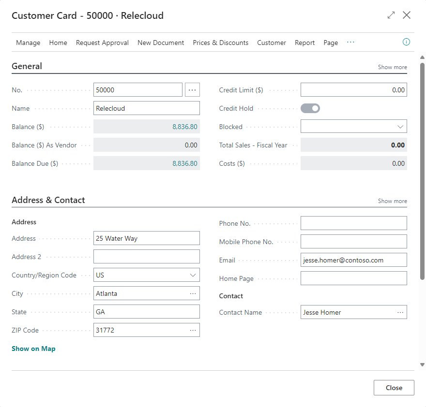Open the Report menu
The height and width of the screenshot is (407, 426).
304,43
